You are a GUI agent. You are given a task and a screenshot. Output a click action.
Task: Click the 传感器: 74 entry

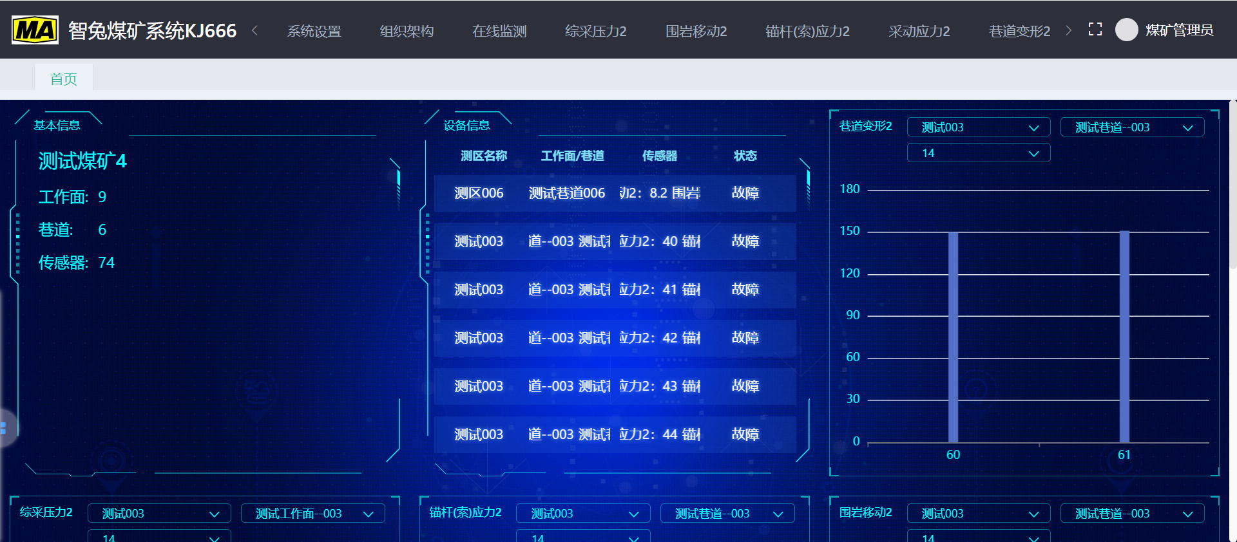pos(77,263)
